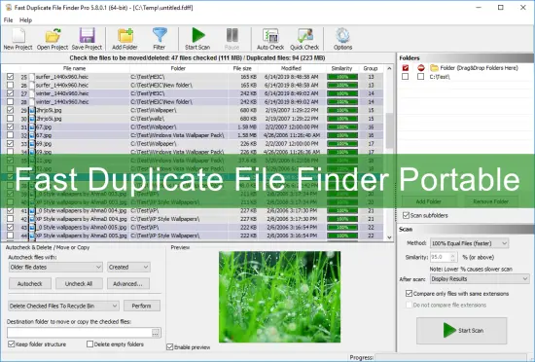Click 69.jpg file name in row 33
535x362 pixels.
pyautogui.click(x=44, y=144)
